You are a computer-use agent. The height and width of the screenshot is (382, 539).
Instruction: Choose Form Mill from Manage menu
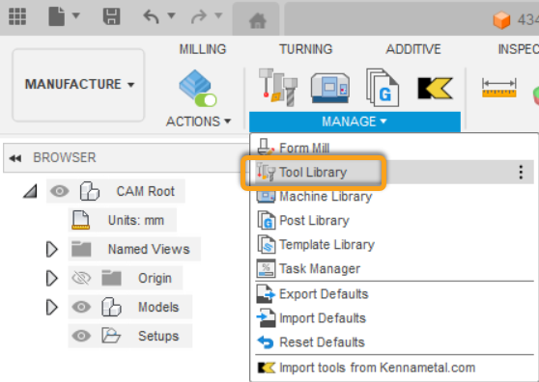point(304,148)
